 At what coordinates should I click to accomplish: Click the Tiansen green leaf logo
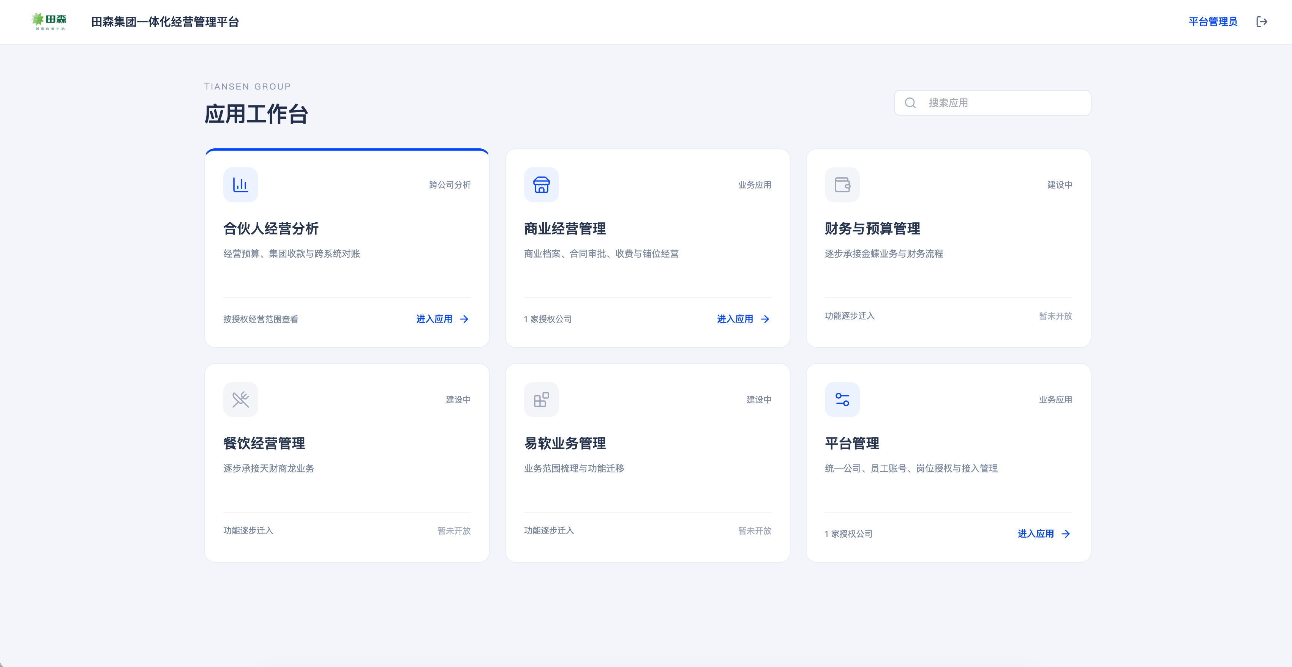pyautogui.click(x=49, y=22)
